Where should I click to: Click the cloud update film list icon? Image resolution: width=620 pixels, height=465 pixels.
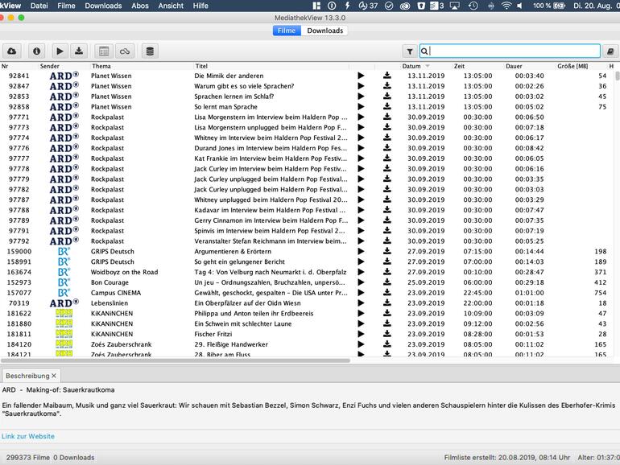click(x=12, y=51)
